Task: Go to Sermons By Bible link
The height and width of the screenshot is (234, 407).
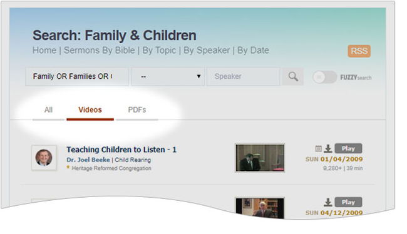Action: 100,50
